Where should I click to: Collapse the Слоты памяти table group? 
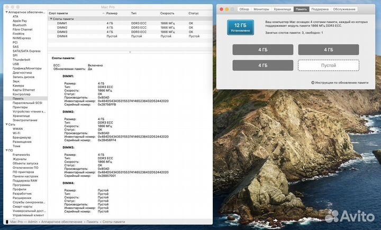(51, 18)
